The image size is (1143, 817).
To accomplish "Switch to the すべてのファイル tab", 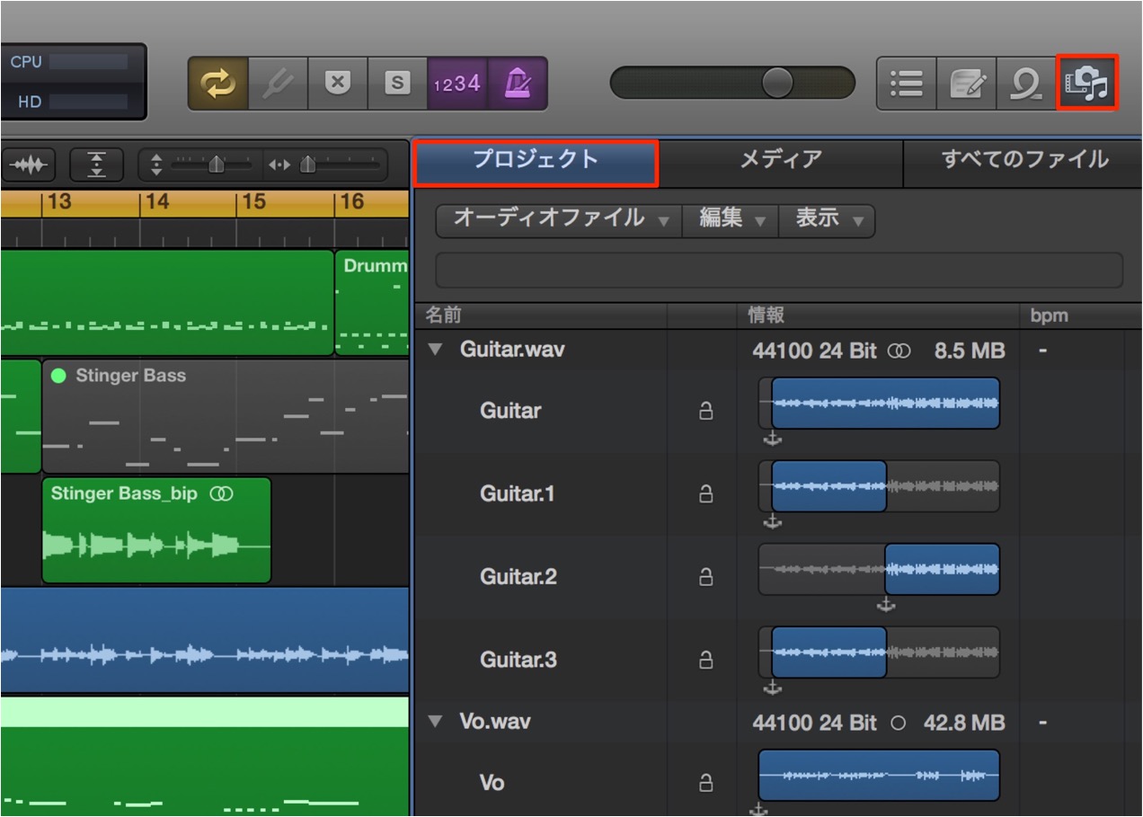I will click(1023, 160).
